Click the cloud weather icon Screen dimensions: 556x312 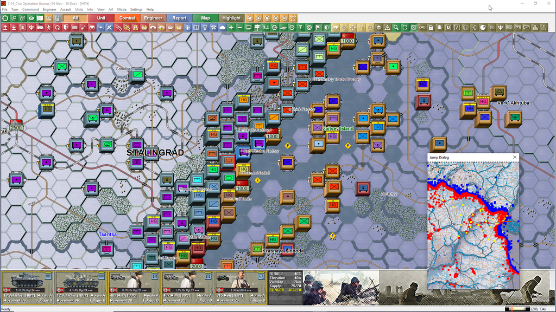coord(222,27)
